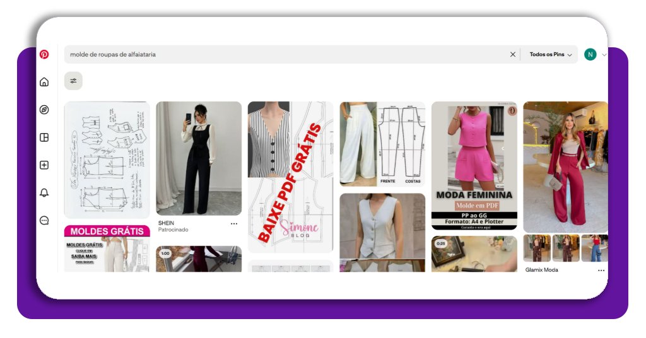Click the Pinterest logo icon
The image size is (646, 338).
click(44, 54)
